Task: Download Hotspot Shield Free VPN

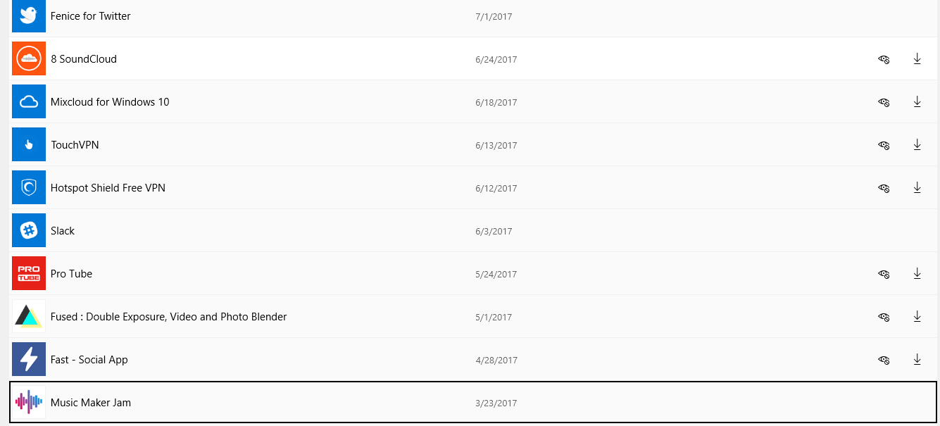Action: [917, 188]
